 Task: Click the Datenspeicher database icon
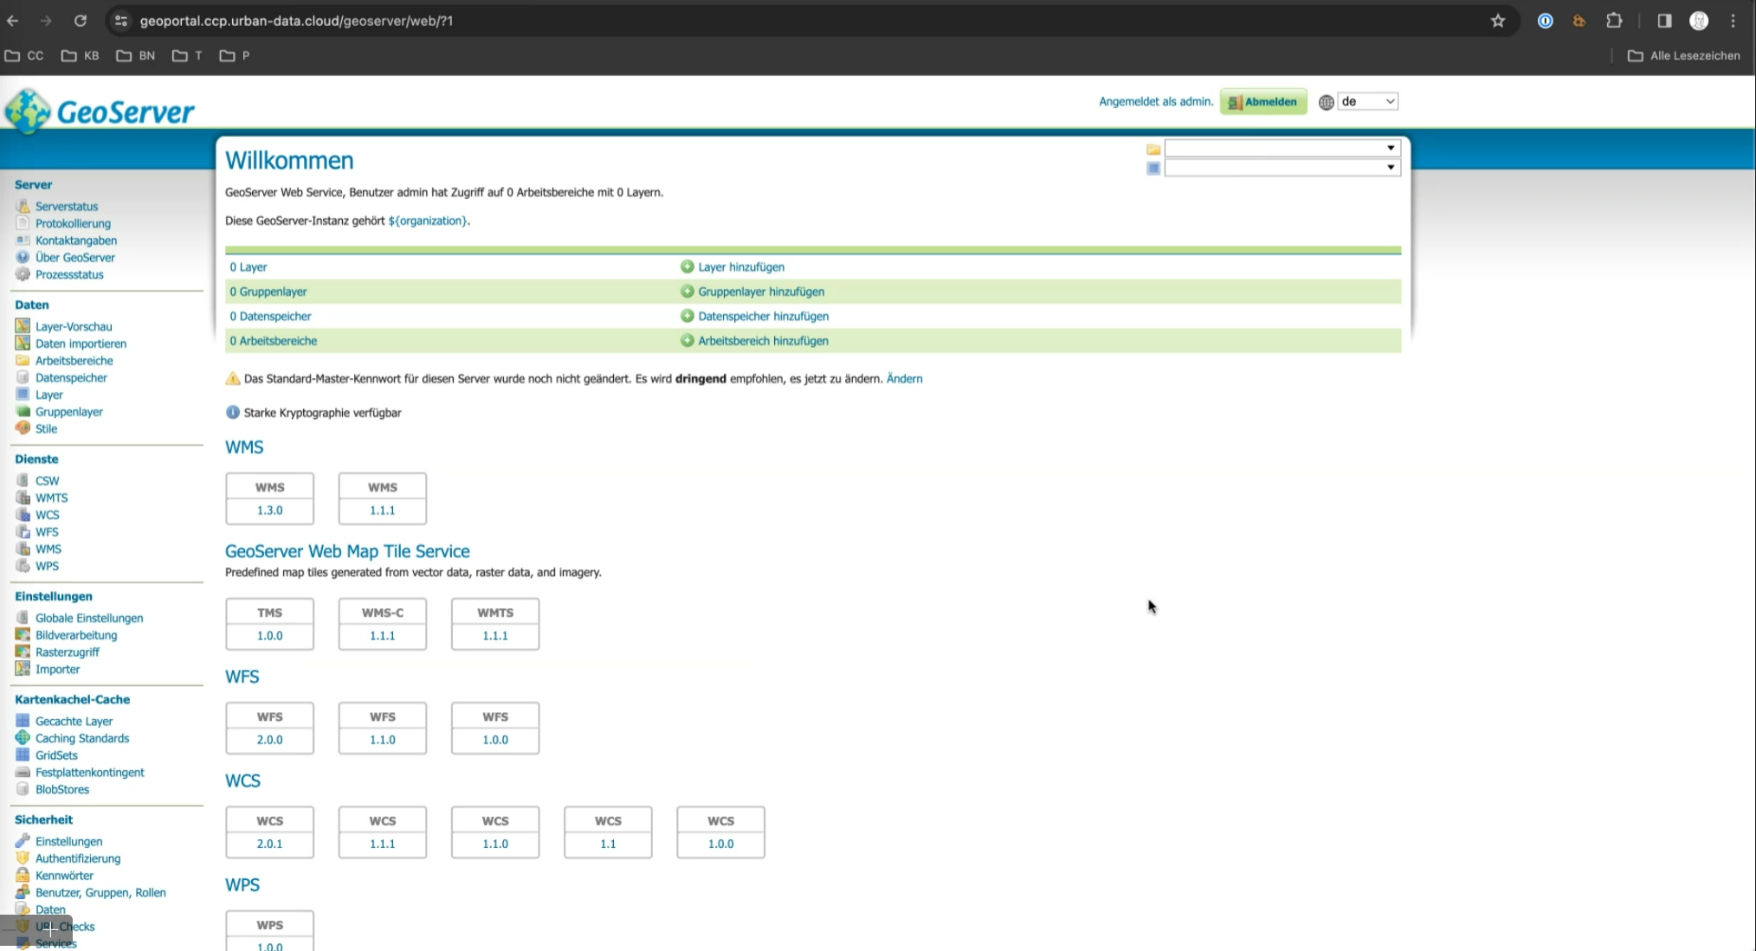(23, 377)
